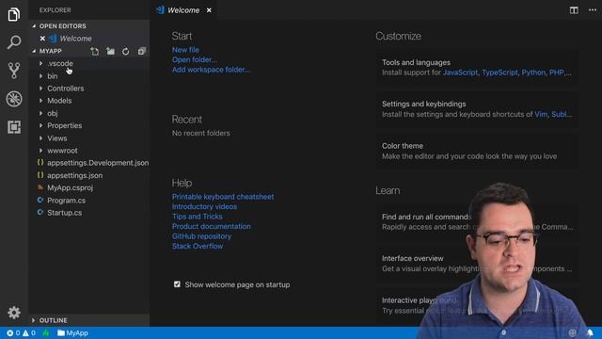The width and height of the screenshot is (602, 339).
Task: Open Stack Overflow link
Action: click(198, 247)
